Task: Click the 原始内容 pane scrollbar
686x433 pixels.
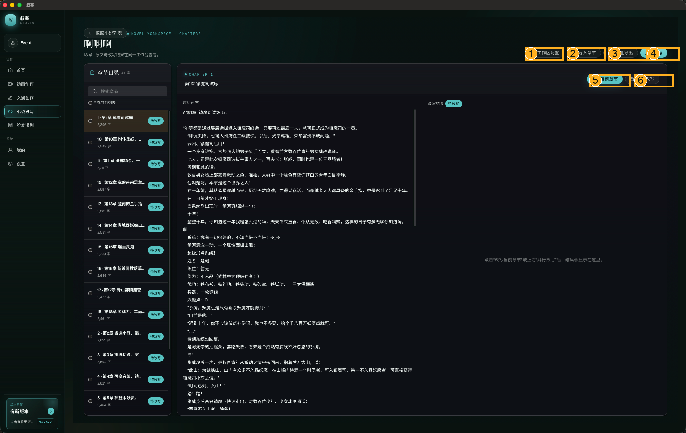Action: click(x=415, y=168)
